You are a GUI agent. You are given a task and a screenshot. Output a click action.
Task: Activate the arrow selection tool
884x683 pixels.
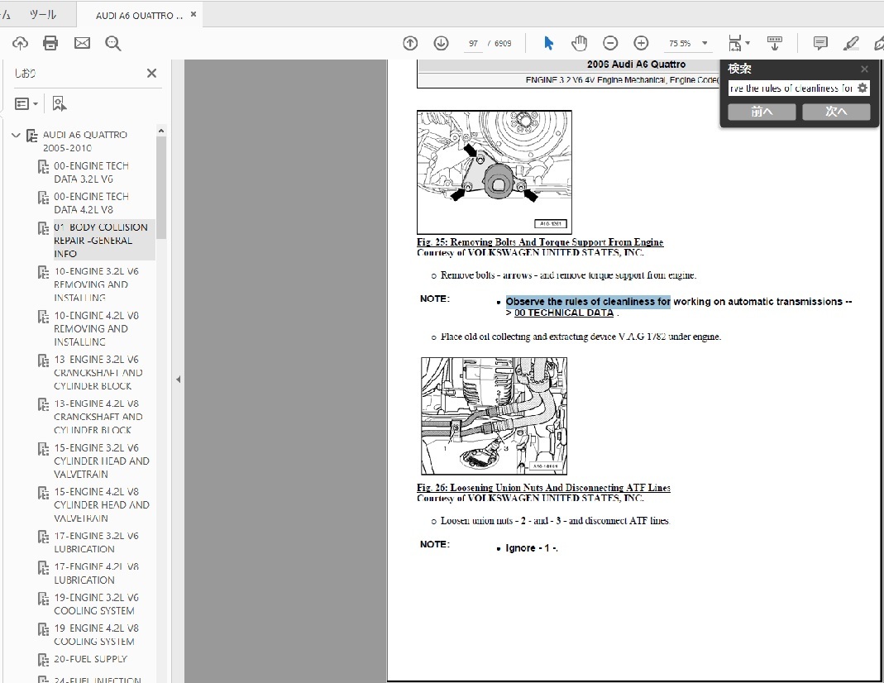(x=548, y=43)
